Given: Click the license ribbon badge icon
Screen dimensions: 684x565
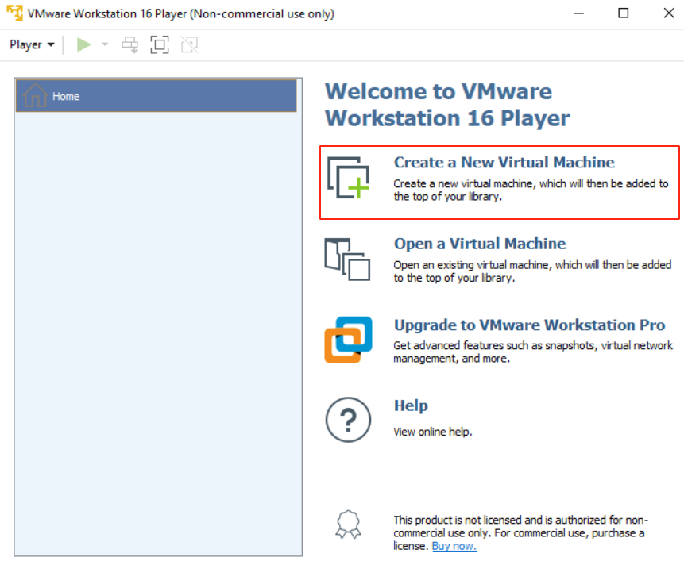Looking at the screenshot, I should point(348,524).
